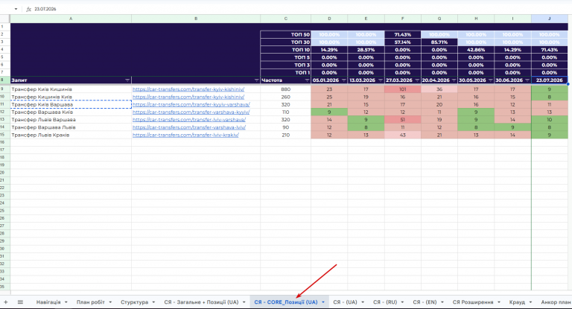
Task: Open the СЯ Розширення sheet tab
Action: pos(473,302)
